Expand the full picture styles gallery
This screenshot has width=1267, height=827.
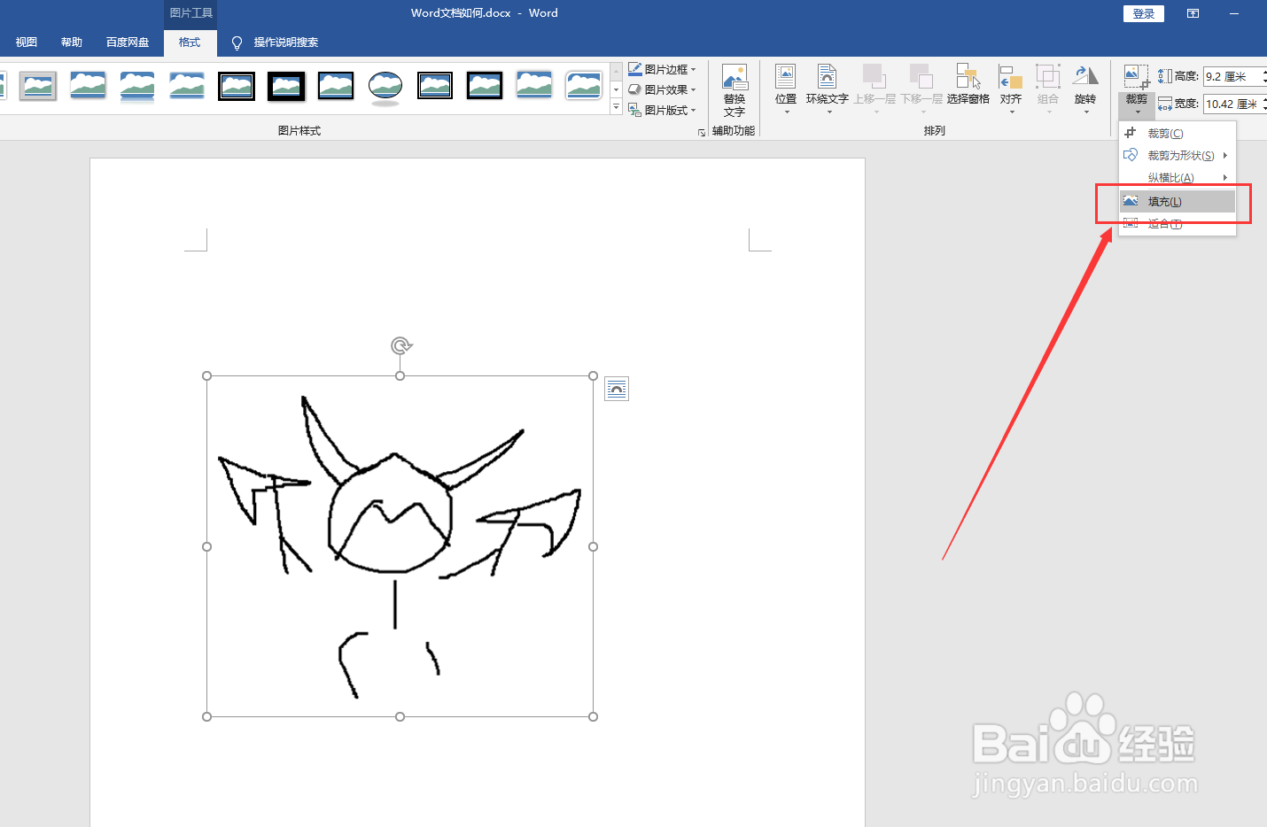(x=616, y=107)
